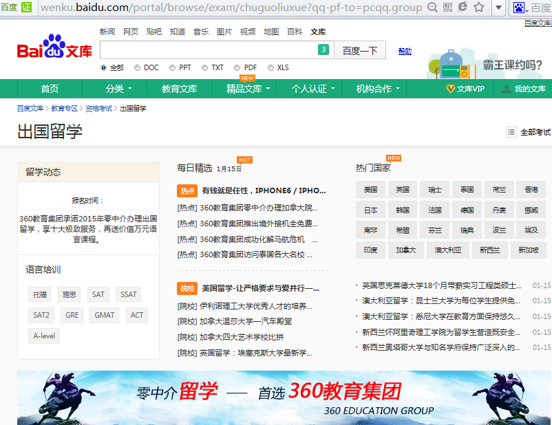Image resolution: width=552 pixels, height=425 pixels.
Task: Open article 美国留学-让严格要求与爱并行
Action: (x=260, y=289)
